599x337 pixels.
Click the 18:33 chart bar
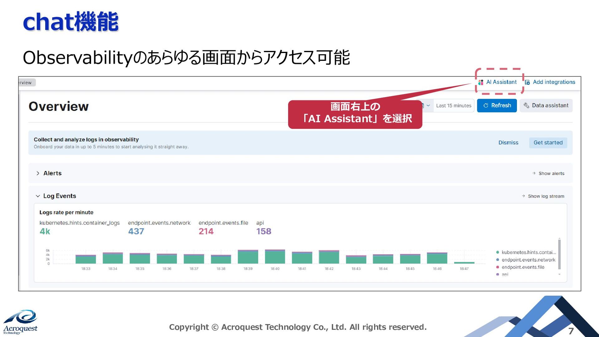[x=86, y=259]
